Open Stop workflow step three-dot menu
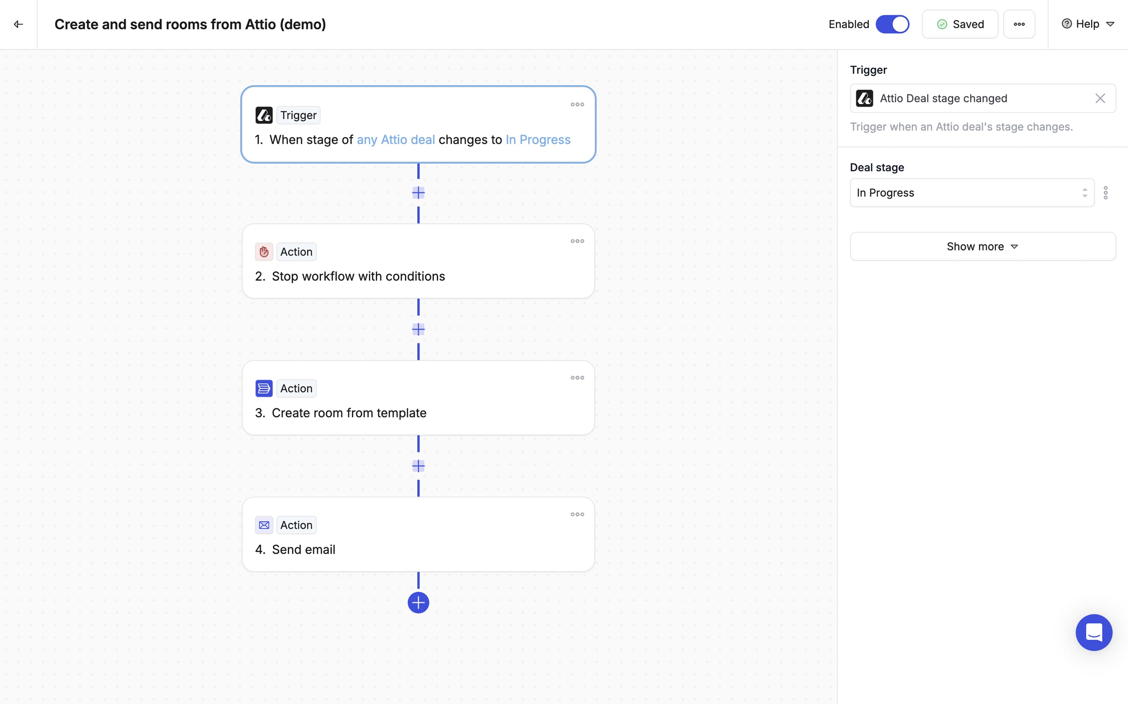The height and width of the screenshot is (704, 1128). pyautogui.click(x=577, y=241)
